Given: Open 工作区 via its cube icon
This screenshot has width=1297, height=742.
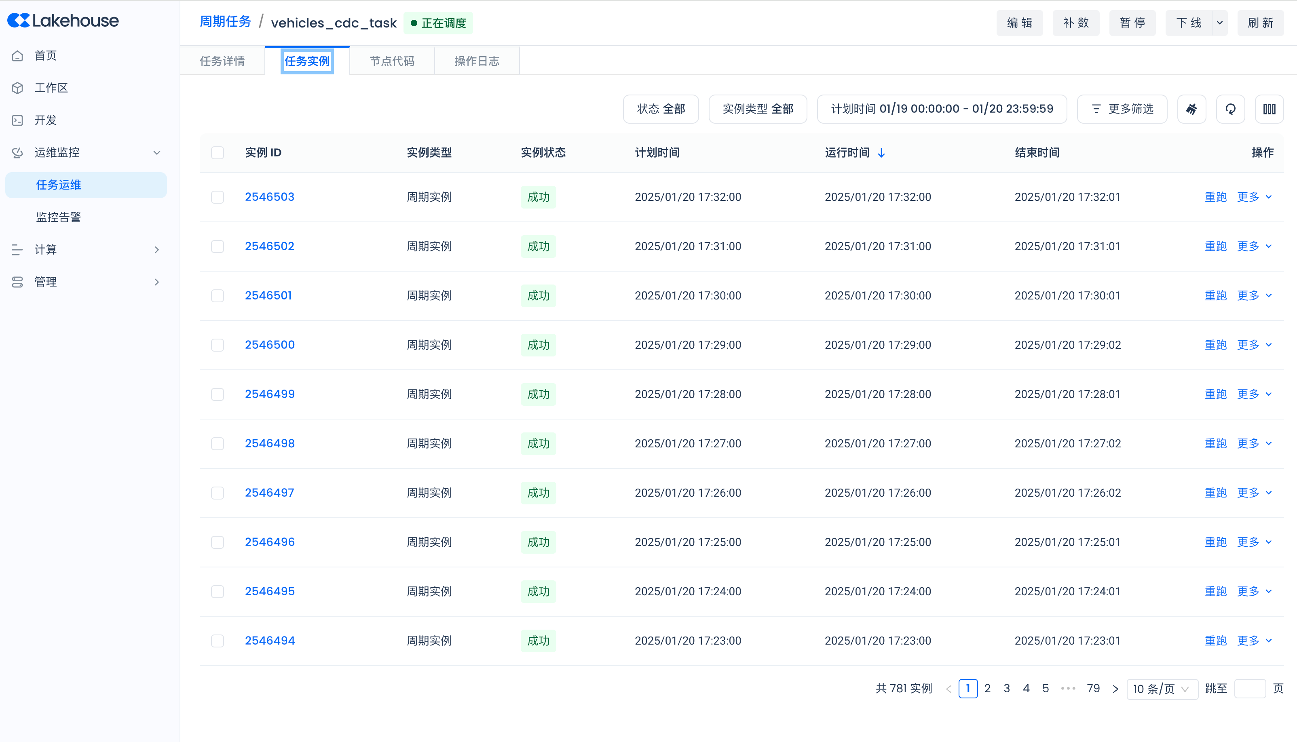Looking at the screenshot, I should [x=17, y=88].
